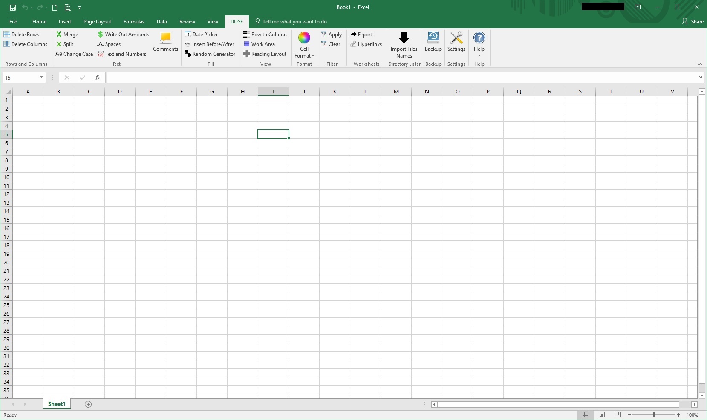This screenshot has height=420, width=707.
Task: Open DOSE Settings
Action: (x=456, y=42)
